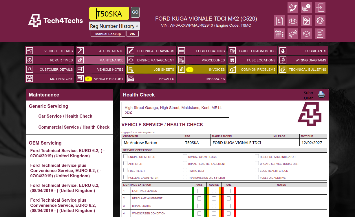Click the Guided Diagnostics brake disc icon
Screen dimensions: 355x217
pyautogui.click(x=232, y=51)
